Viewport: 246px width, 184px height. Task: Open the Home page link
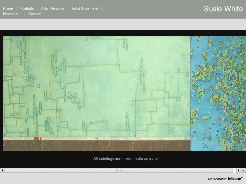[x=8, y=9]
